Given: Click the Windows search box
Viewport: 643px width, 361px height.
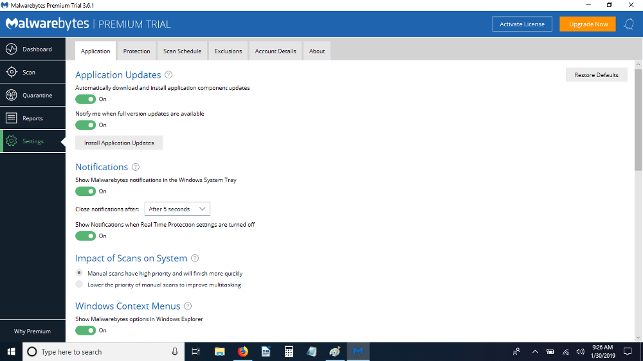Looking at the screenshot, I should [x=104, y=351].
